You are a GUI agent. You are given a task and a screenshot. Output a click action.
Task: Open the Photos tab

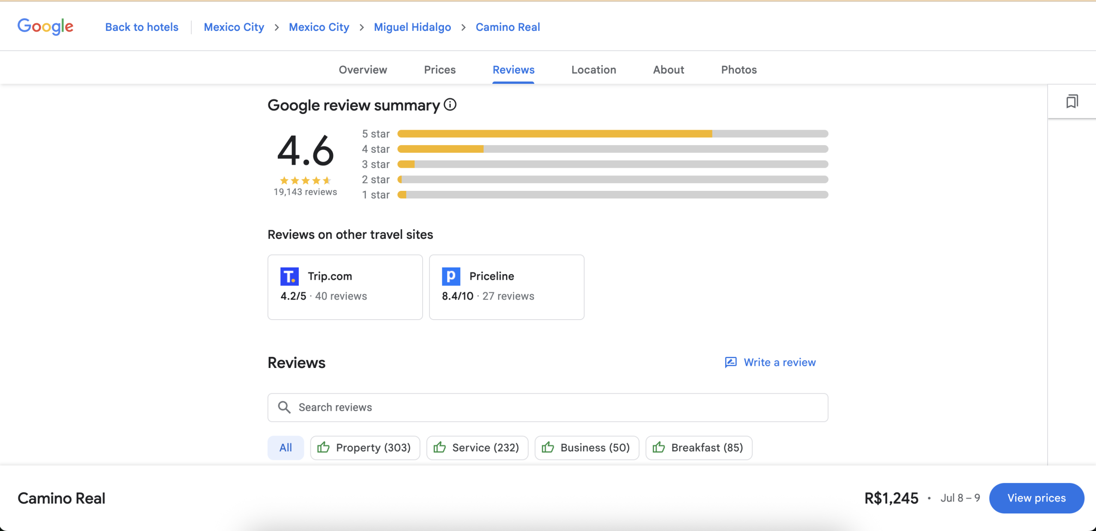pyautogui.click(x=739, y=70)
